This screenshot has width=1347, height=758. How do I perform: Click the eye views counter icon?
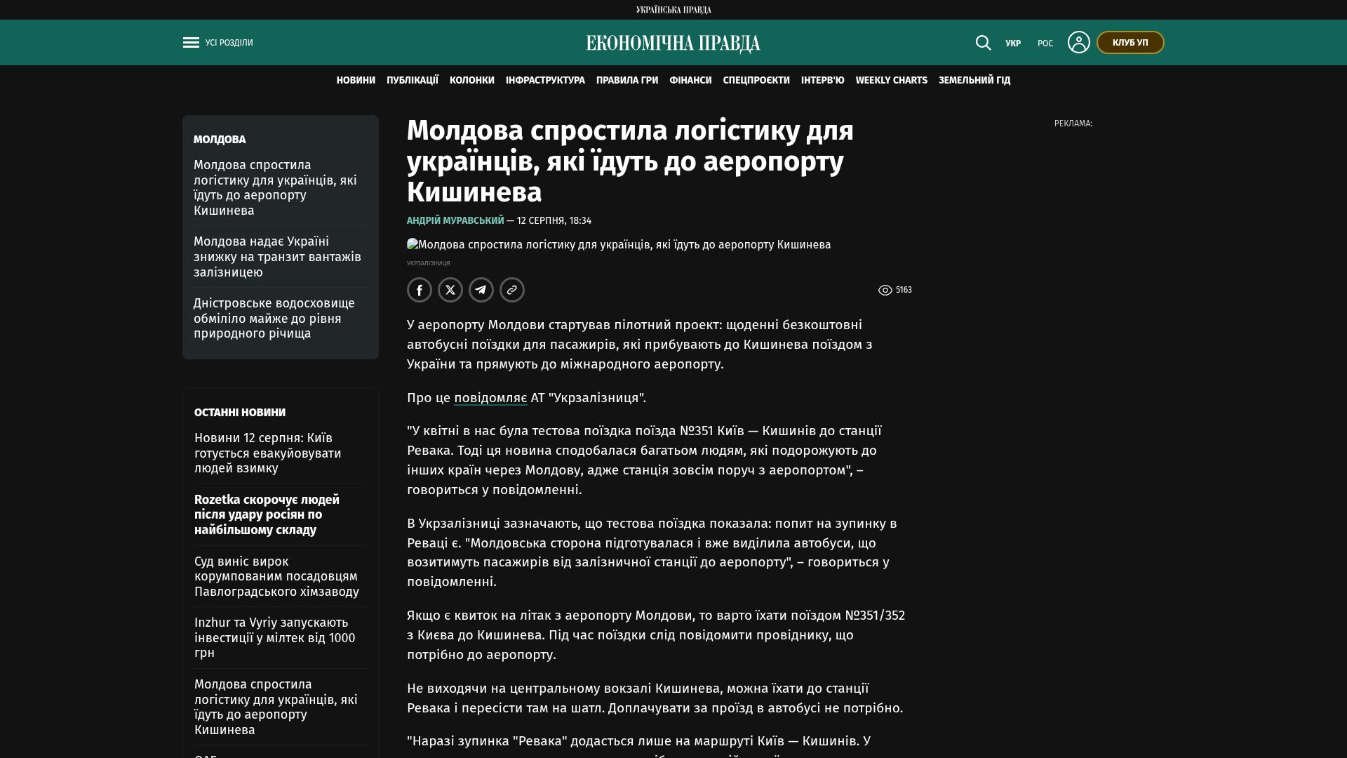[885, 290]
